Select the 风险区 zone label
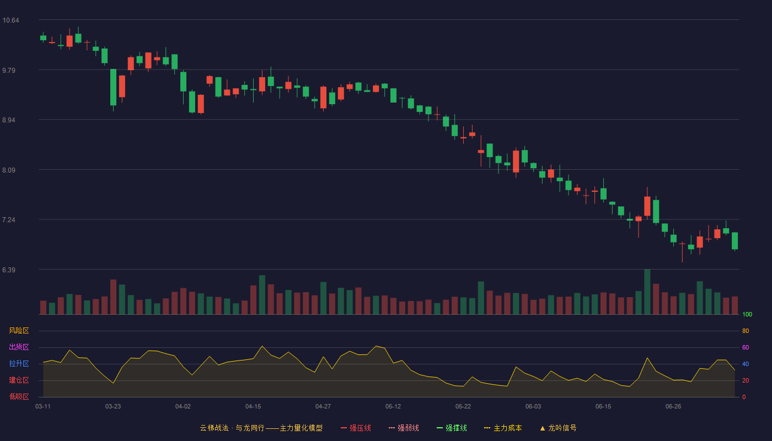Viewport: 772px width, 441px height. (x=19, y=331)
